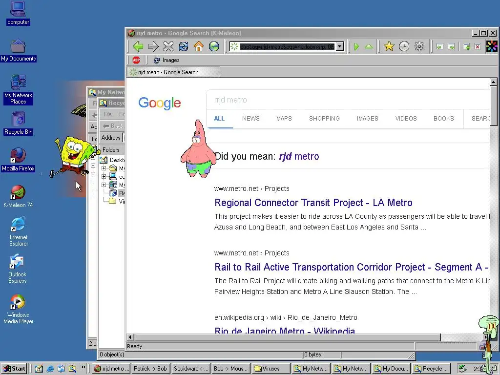
Task: Click the green Up triangle icon
Action: pos(369,46)
